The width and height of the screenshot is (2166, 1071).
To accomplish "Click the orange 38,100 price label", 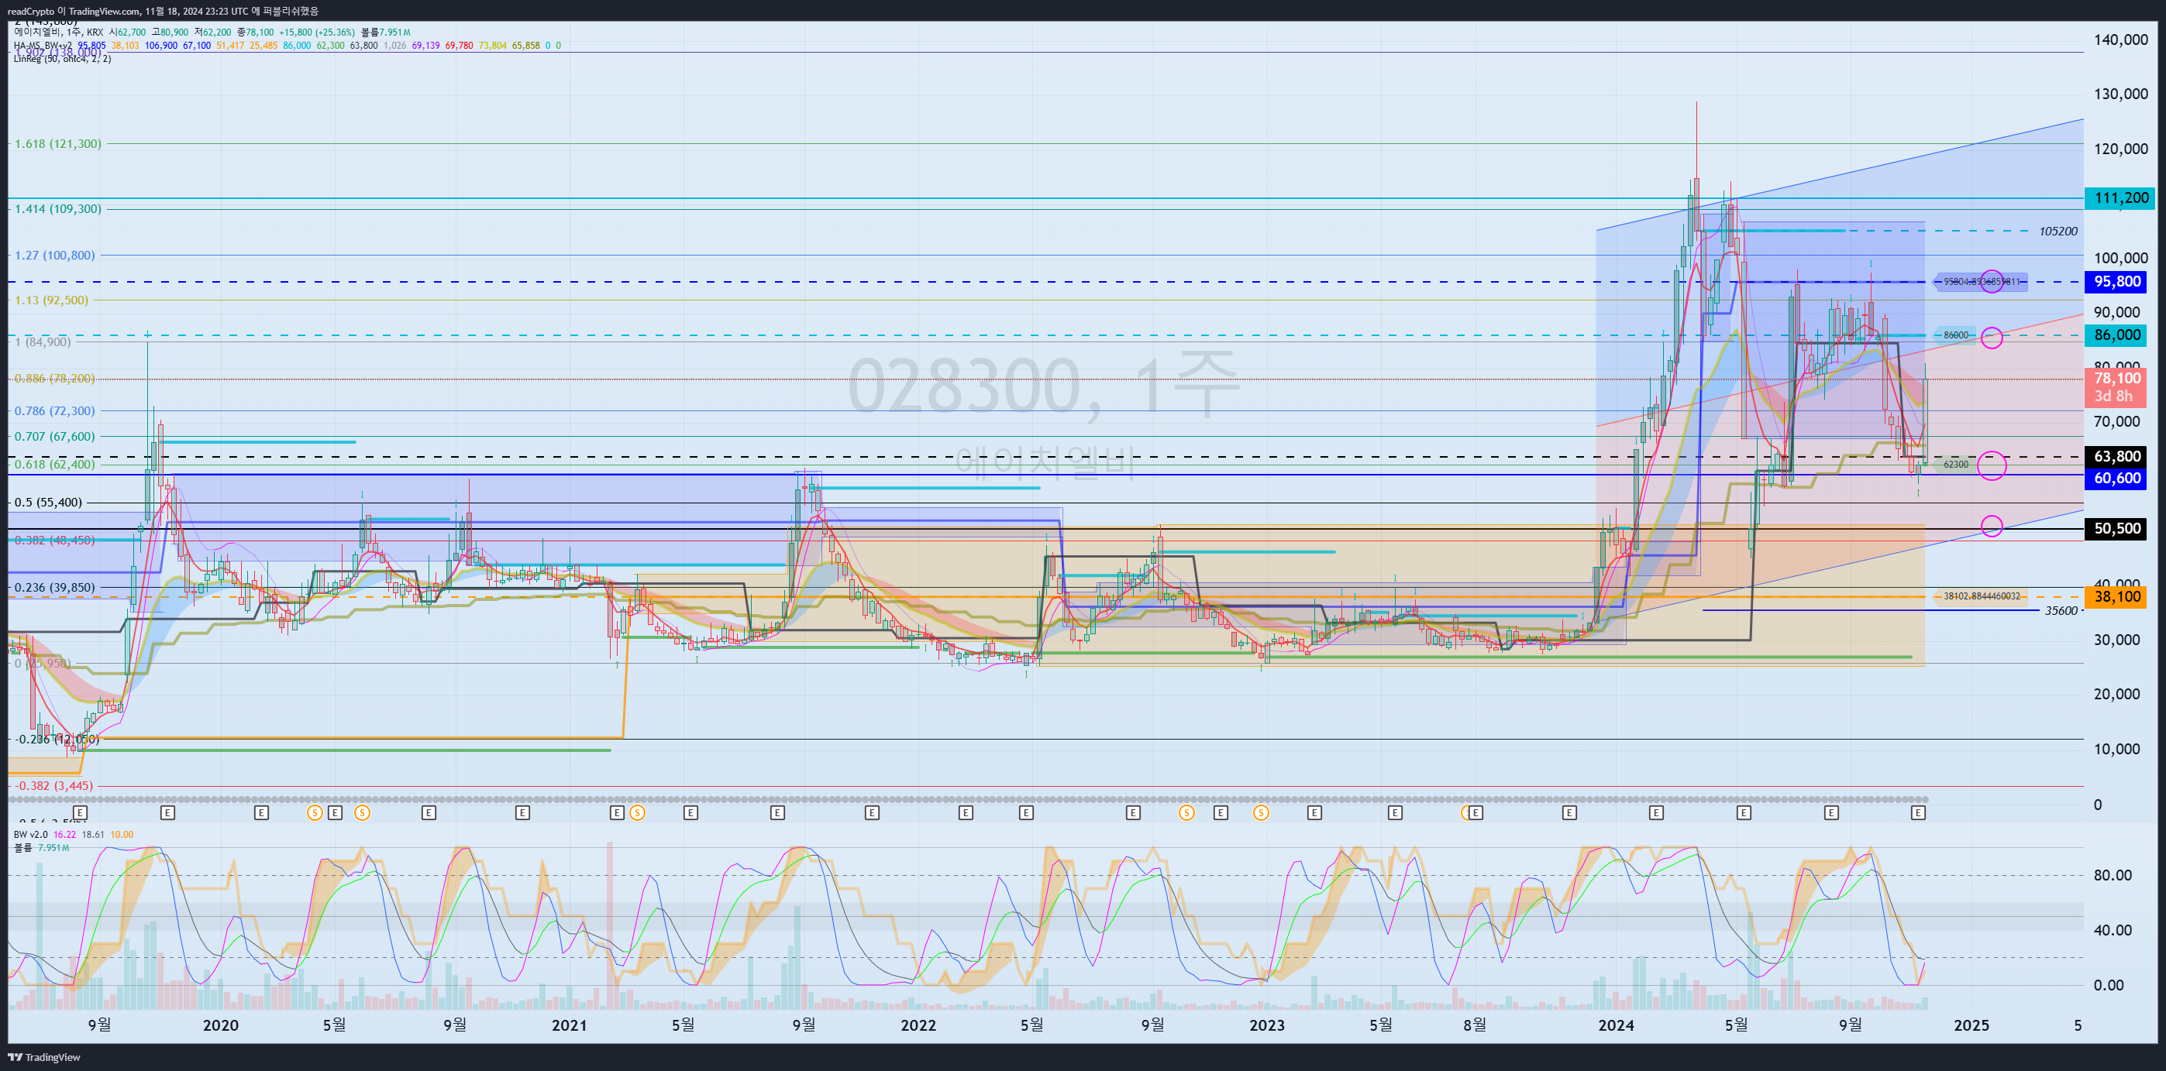I will [x=2116, y=596].
